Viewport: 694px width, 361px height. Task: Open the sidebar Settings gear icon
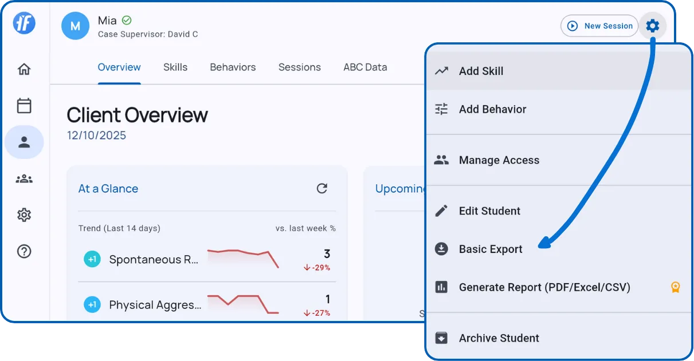point(24,215)
